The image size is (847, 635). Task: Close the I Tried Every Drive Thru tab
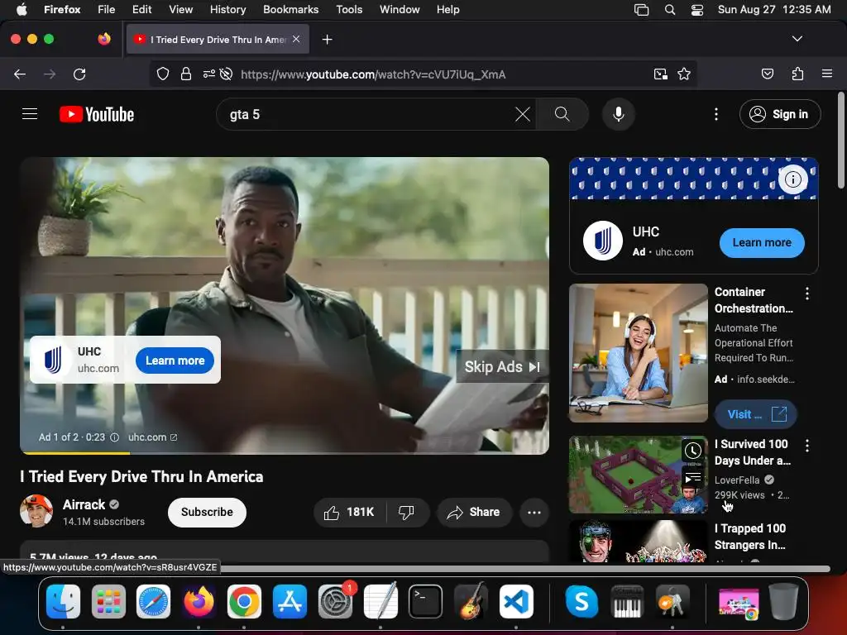(x=296, y=39)
